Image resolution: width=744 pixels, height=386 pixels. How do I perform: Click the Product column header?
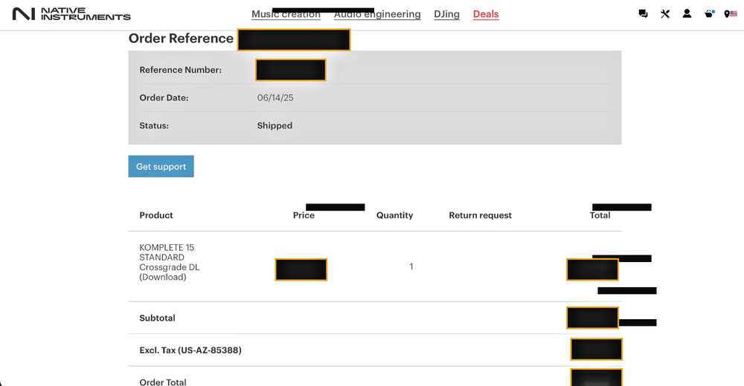point(156,215)
